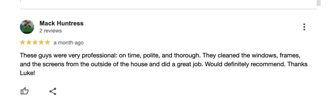Click the first gold rating star

click(x=23, y=42)
